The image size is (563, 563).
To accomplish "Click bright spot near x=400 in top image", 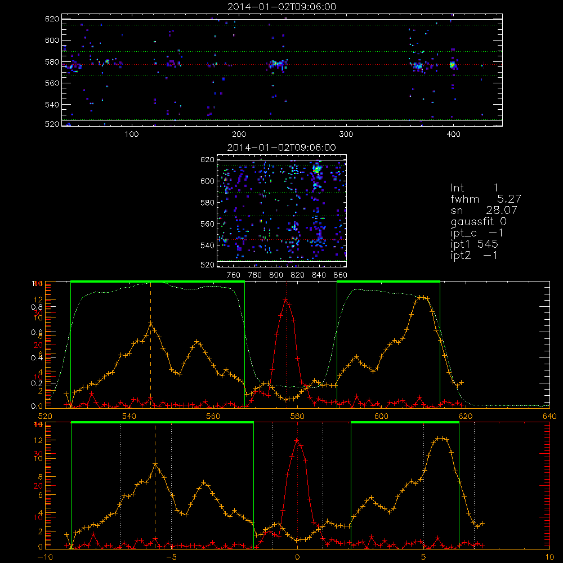I will pyautogui.click(x=453, y=65).
